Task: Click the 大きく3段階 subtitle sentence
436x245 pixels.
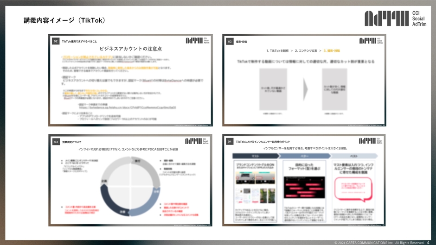Action: tap(306, 148)
